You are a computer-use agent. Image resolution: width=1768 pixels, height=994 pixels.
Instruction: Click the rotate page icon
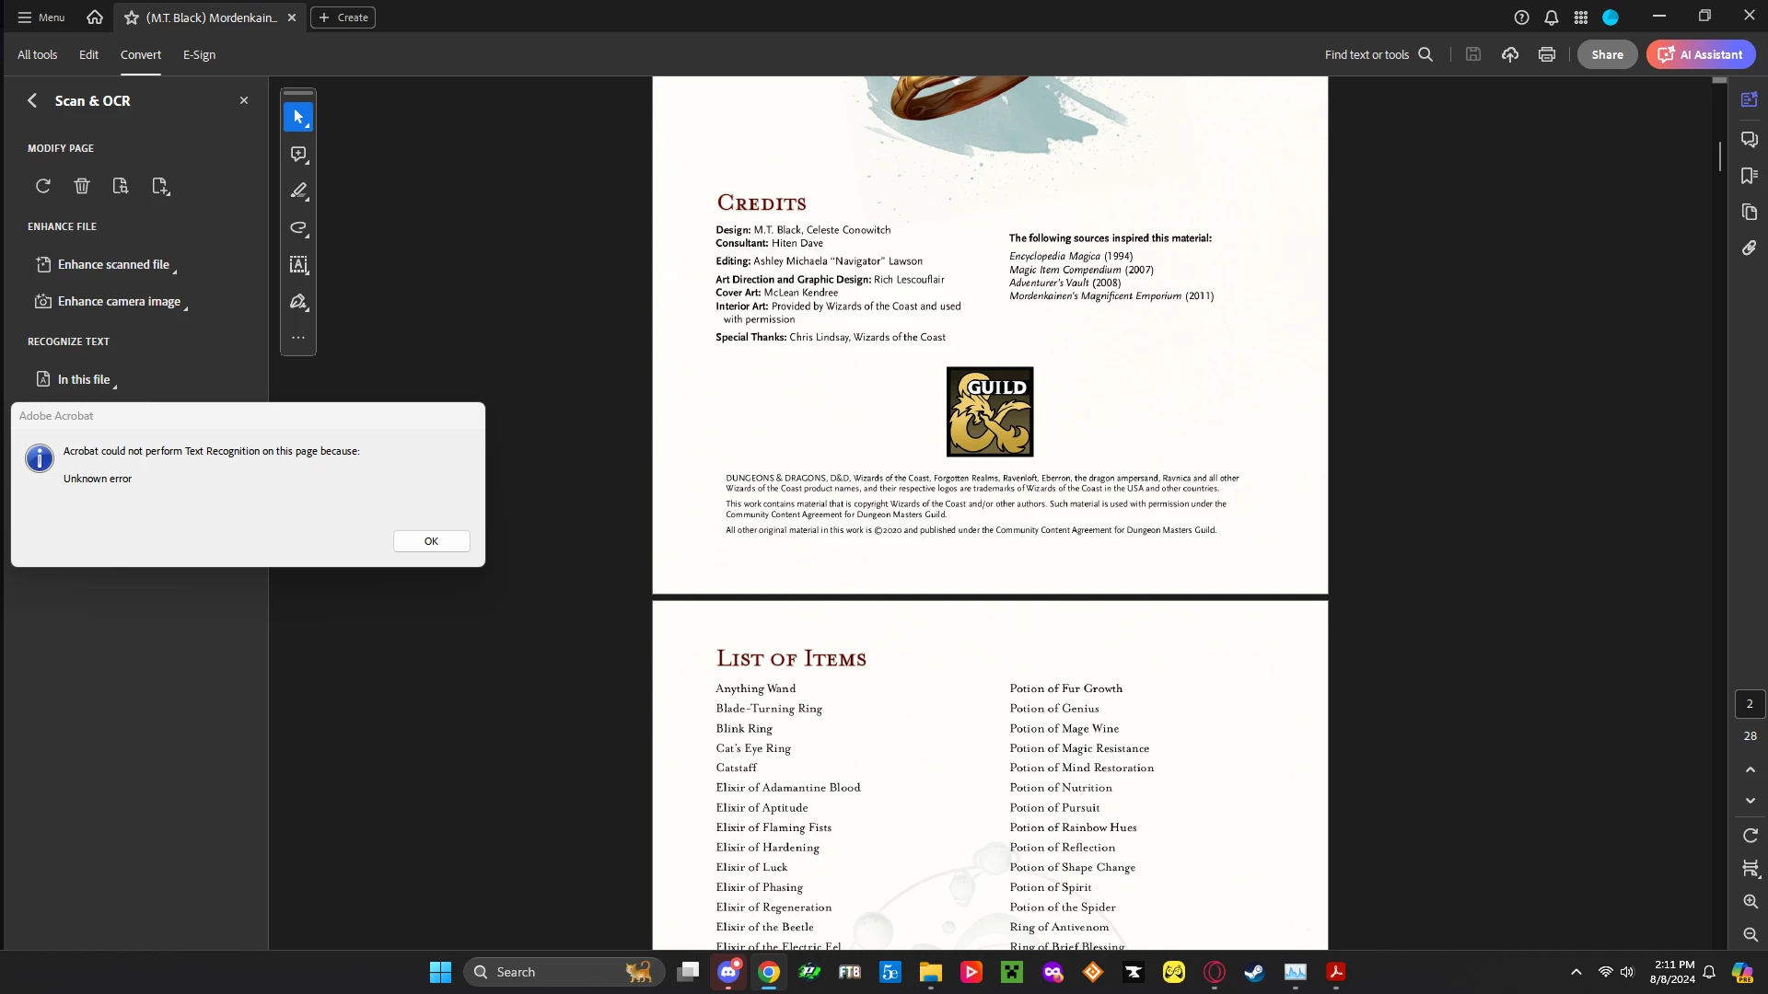pos(43,186)
